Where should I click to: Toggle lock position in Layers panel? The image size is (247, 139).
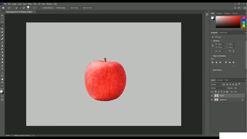[x=221, y=92]
